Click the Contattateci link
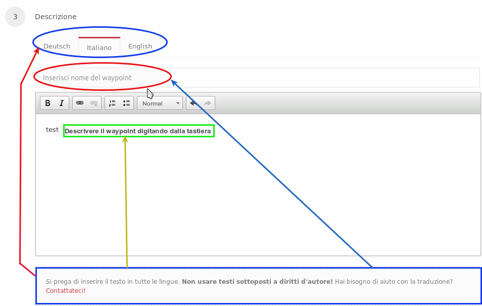The height and width of the screenshot is (306, 482). (x=65, y=290)
